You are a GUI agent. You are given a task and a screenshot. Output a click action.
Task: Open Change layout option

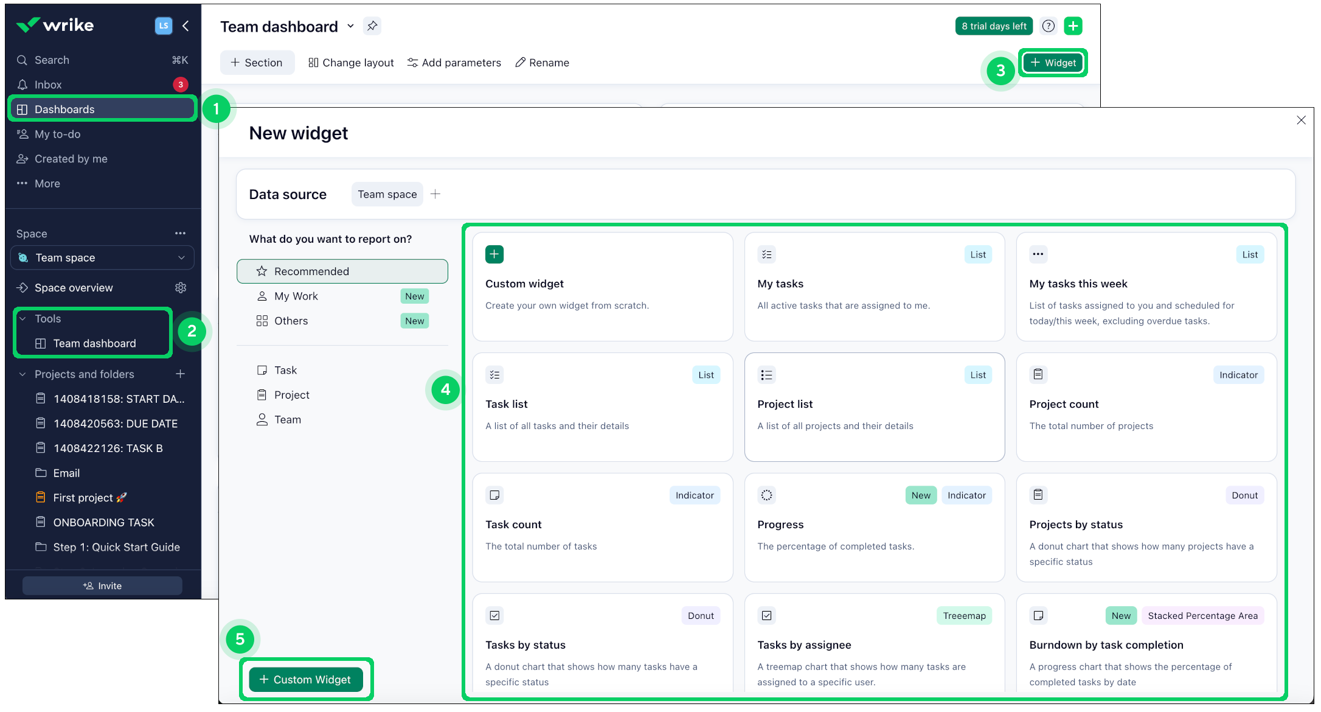[x=351, y=63]
